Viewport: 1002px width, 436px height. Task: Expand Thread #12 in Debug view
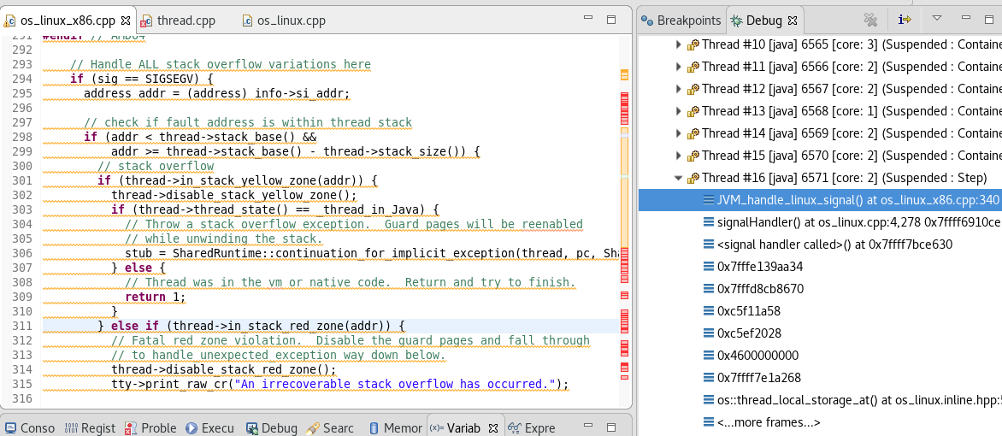point(678,89)
